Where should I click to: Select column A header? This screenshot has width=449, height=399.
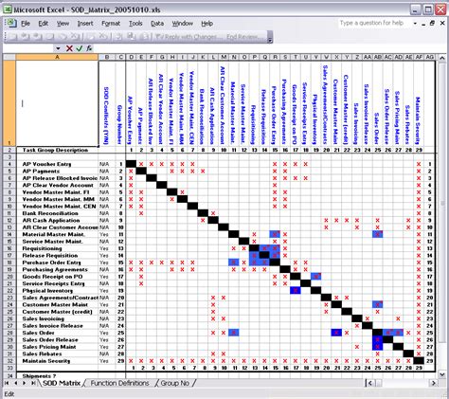(x=57, y=57)
